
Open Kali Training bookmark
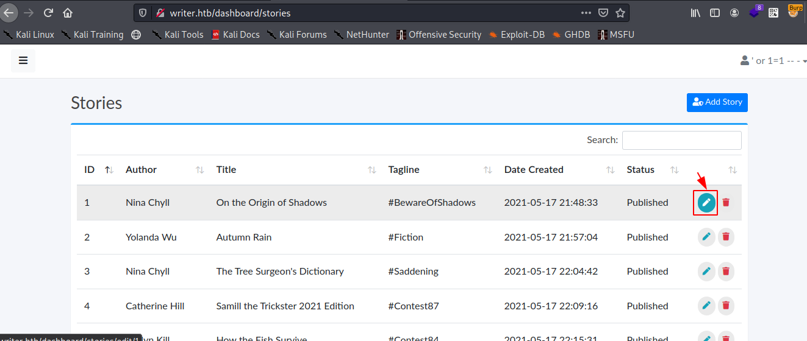click(93, 35)
